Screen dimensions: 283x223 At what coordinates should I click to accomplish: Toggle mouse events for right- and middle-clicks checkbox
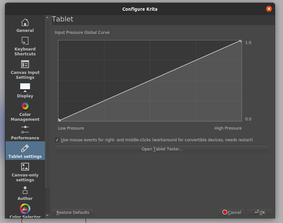coord(57,140)
